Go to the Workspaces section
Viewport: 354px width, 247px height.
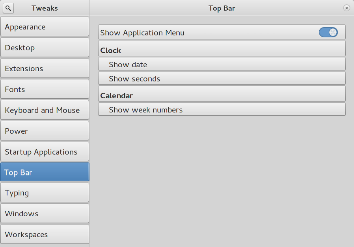point(45,234)
